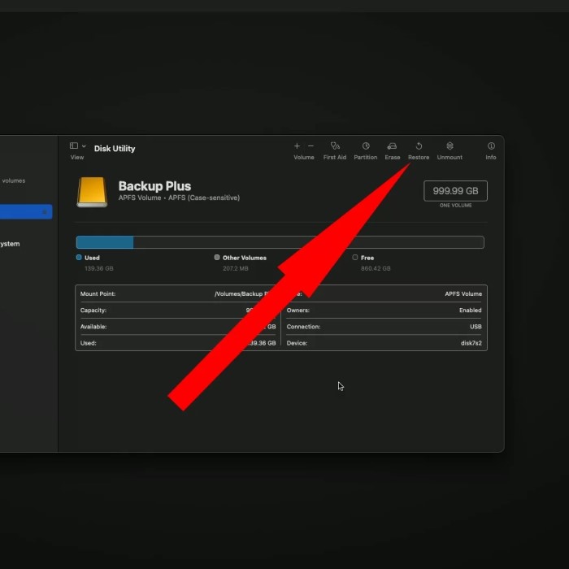The height and width of the screenshot is (569, 569).
Task: Click the 999.99 GB size box
Action: coord(455,191)
